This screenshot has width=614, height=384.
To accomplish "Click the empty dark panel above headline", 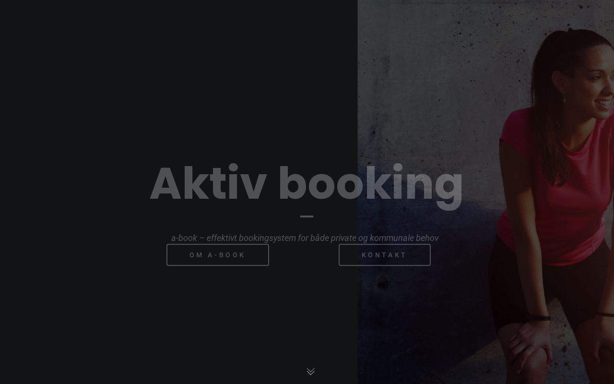I will click(x=178, y=77).
